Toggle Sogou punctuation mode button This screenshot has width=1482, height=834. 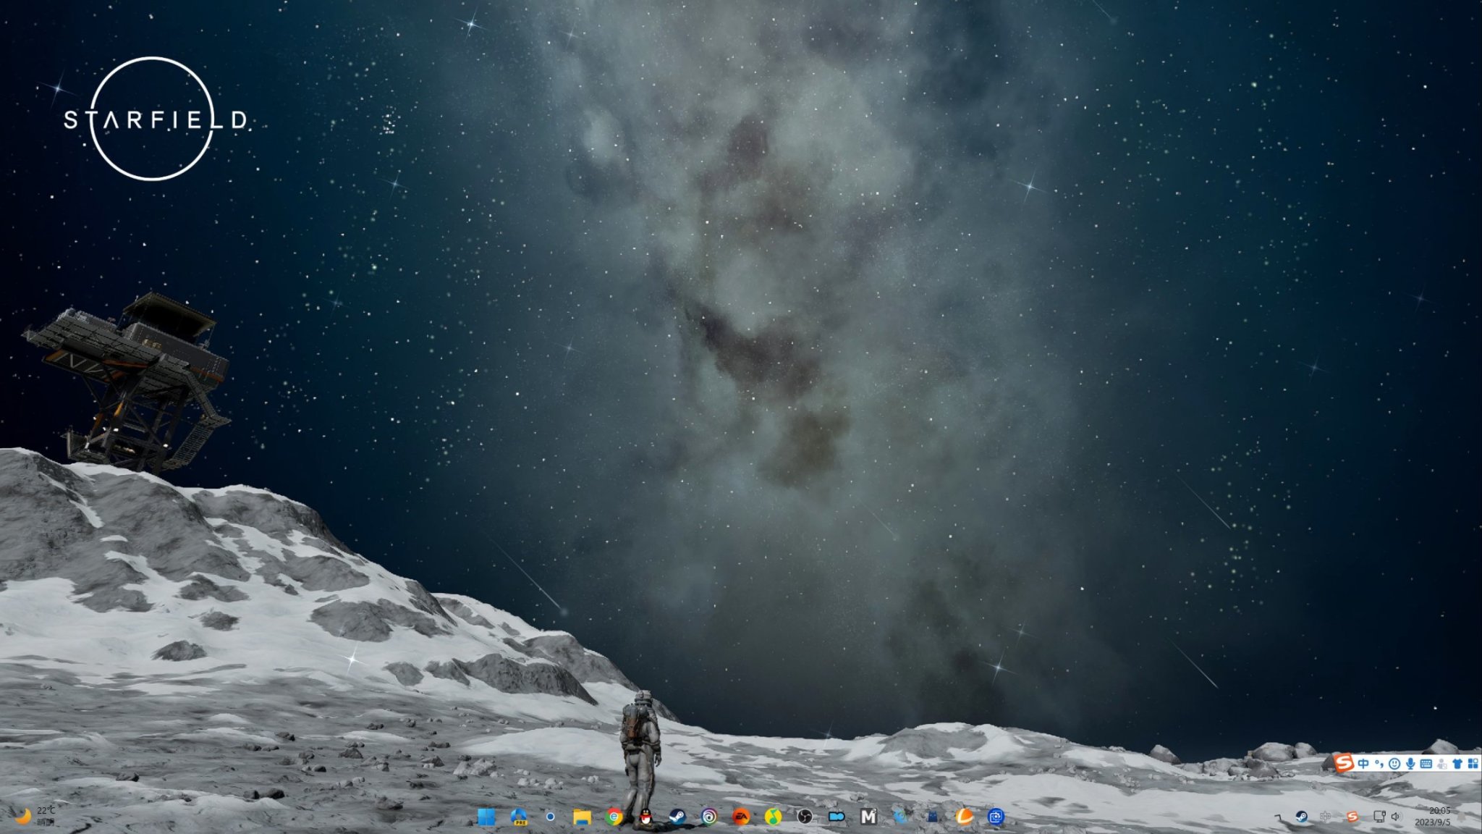coord(1379,764)
